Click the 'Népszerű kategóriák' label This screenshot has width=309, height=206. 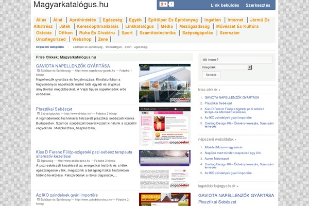[x=50, y=47]
